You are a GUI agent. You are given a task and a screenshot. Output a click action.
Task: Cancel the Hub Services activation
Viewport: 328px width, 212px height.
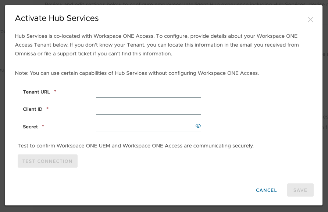point(266,190)
